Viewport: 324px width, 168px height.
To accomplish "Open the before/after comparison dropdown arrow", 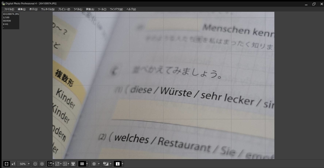I will point(61,164).
